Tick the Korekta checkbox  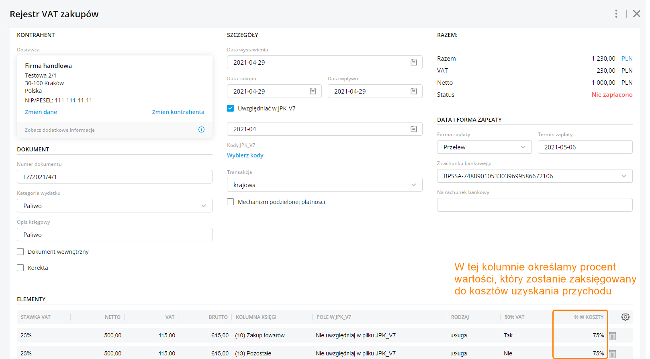[x=20, y=268]
